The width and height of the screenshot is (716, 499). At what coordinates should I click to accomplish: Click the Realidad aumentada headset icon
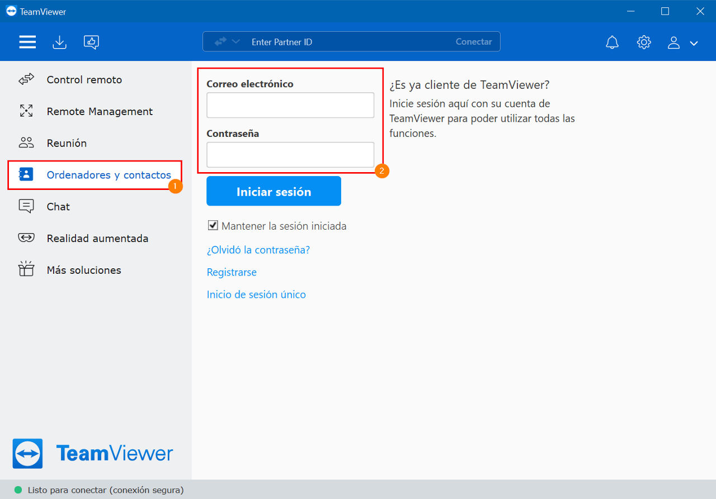tap(26, 238)
